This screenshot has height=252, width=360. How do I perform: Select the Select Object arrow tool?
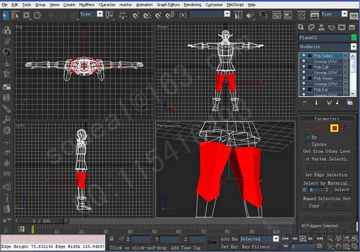pyautogui.click(x=4, y=16)
